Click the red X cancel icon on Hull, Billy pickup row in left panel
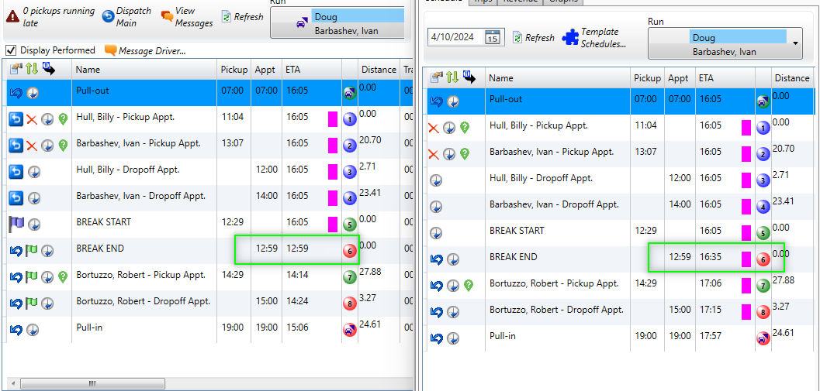Screen dimensions: 820x391 32,119
